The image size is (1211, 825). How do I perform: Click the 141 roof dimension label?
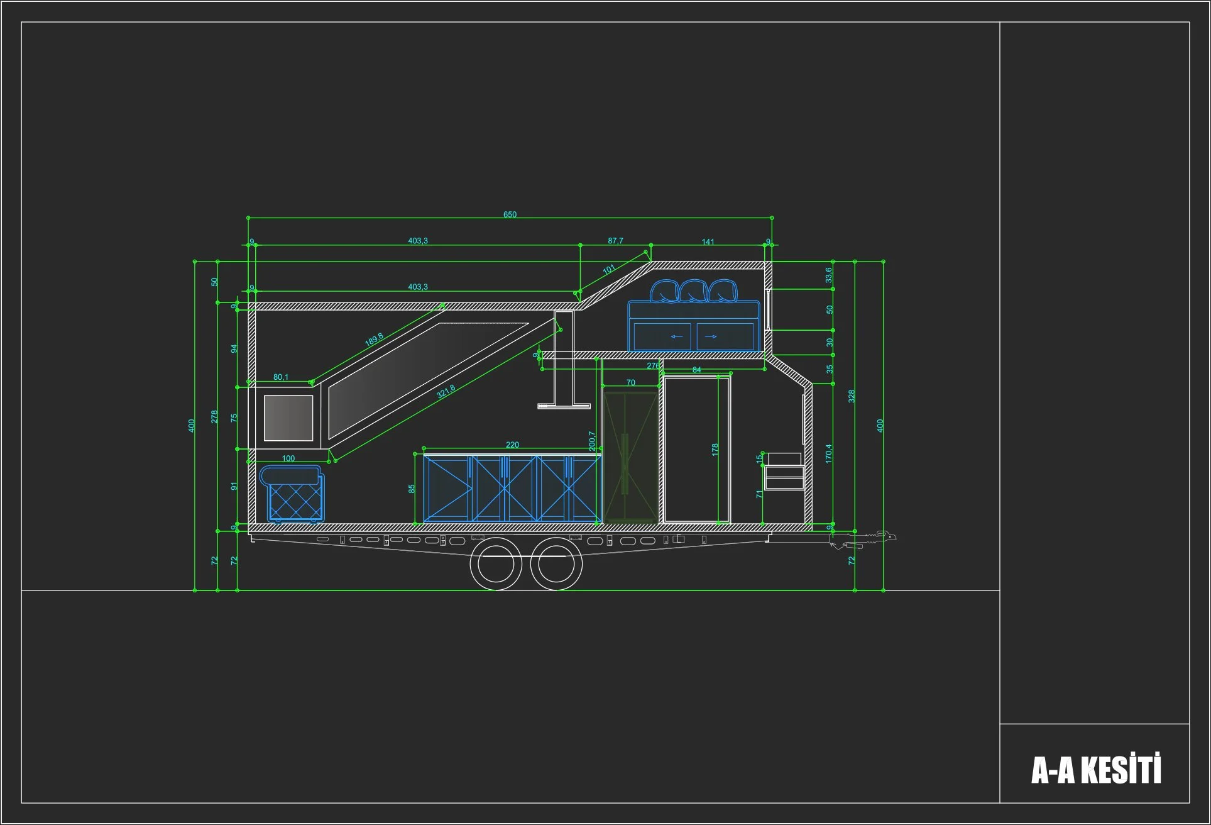coord(708,242)
